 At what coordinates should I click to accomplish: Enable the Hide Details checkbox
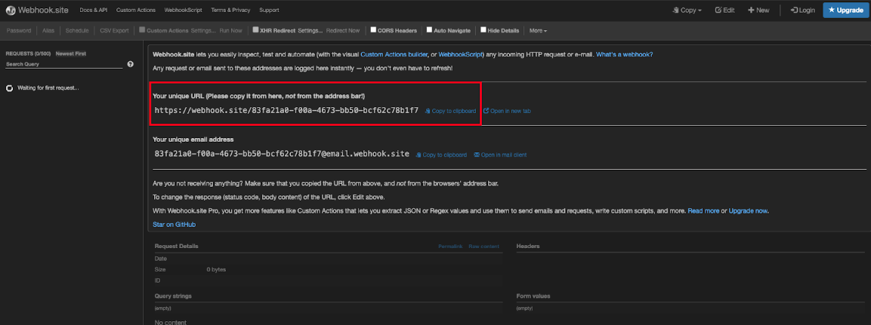483,30
